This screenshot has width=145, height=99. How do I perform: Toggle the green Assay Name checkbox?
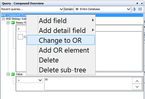(x=13, y=23)
